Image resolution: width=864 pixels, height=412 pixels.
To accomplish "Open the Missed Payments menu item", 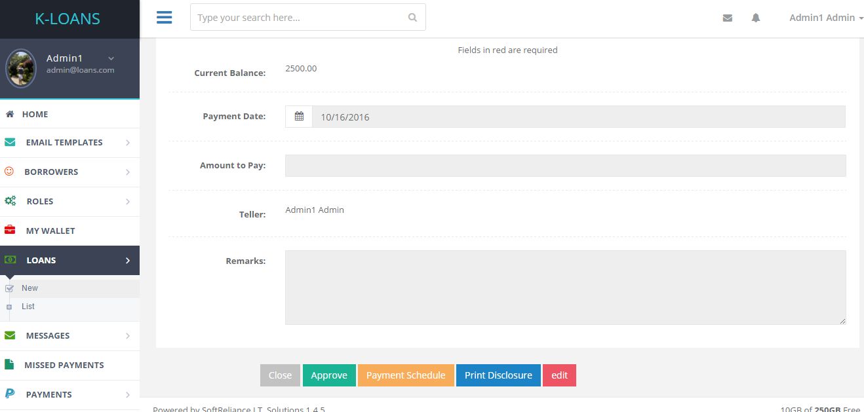I will click(x=64, y=365).
